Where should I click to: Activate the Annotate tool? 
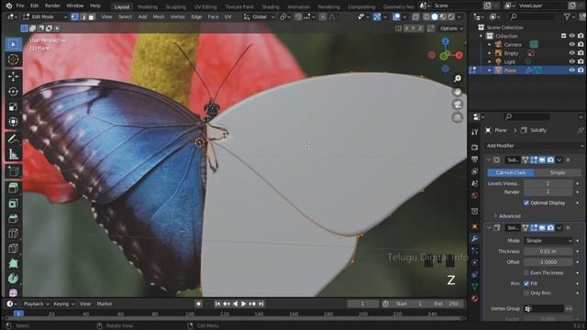[14, 139]
